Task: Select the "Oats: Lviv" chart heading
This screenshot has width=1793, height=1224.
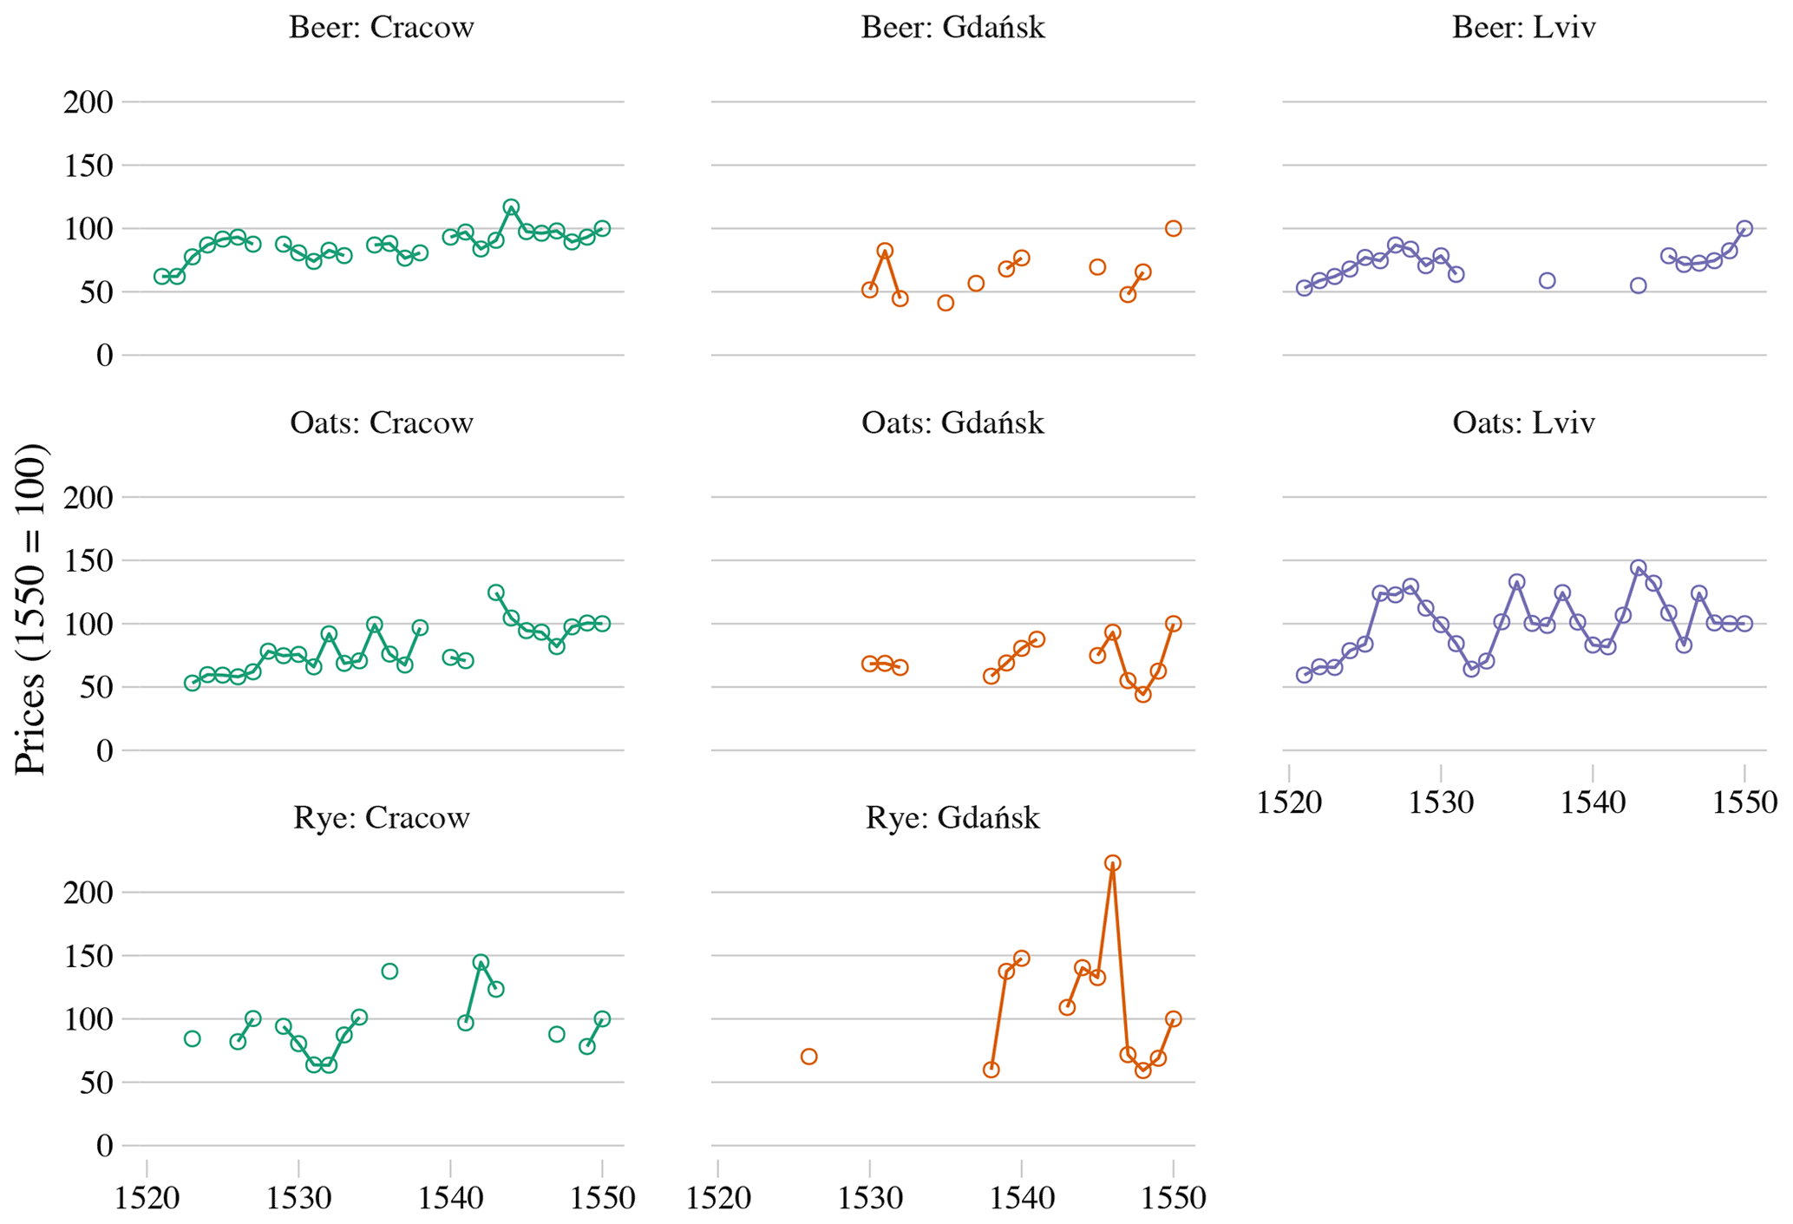Action: click(1524, 423)
